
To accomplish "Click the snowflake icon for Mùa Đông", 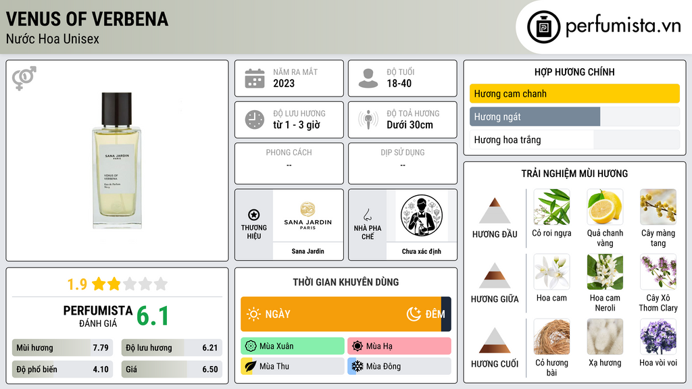I will click(x=357, y=367).
